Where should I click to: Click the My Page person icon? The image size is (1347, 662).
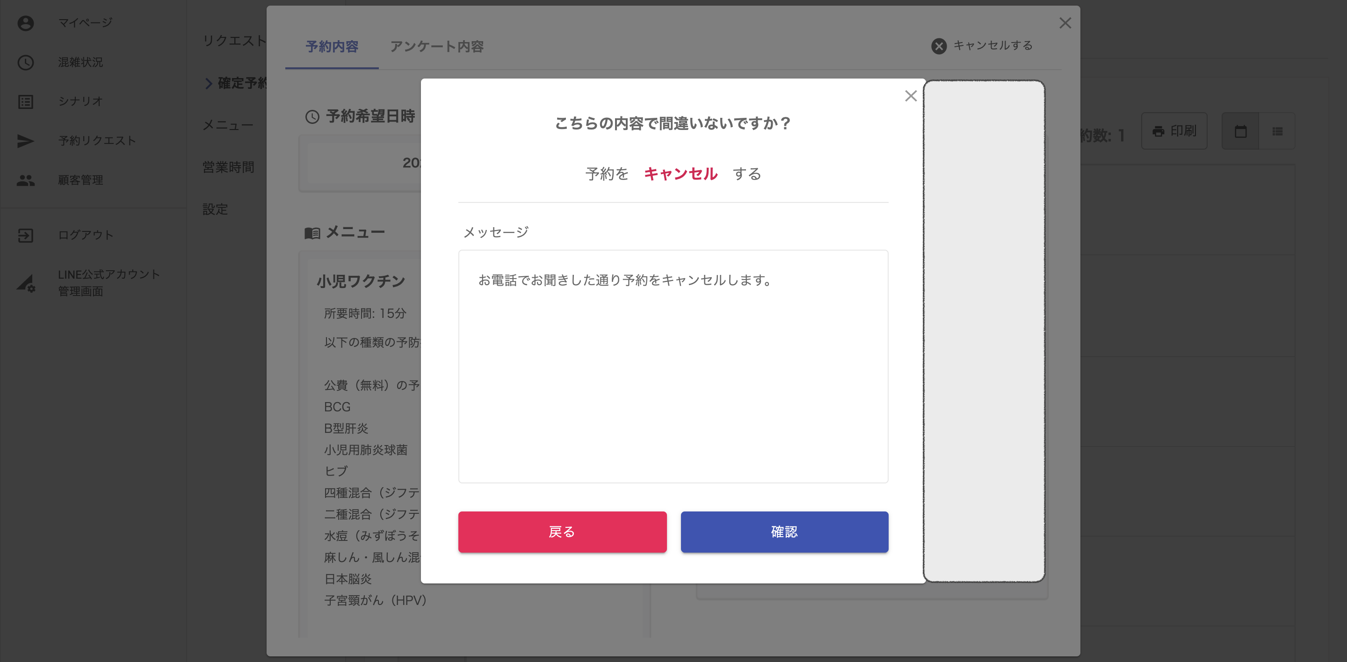(25, 23)
